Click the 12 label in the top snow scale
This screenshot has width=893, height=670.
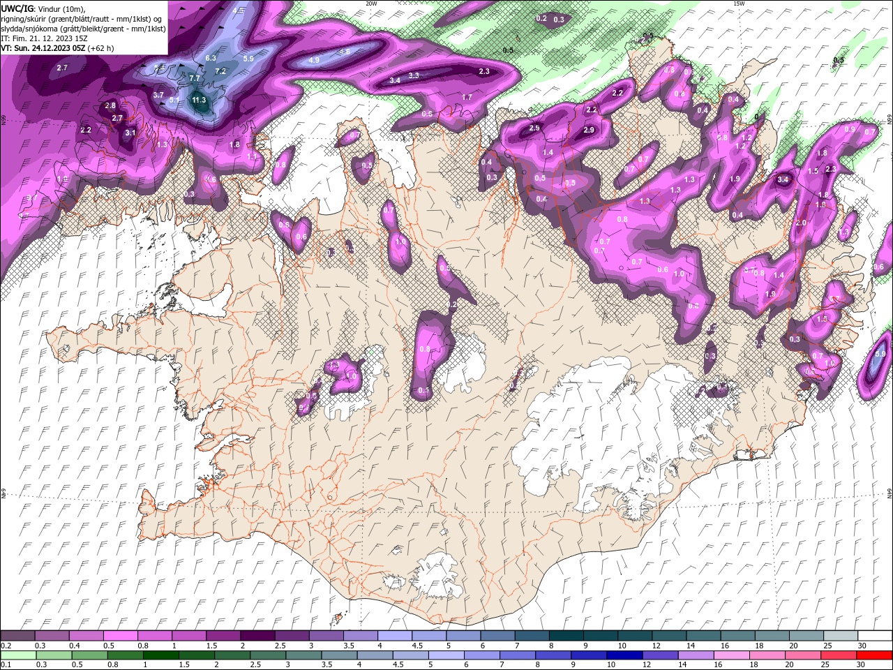pyautogui.click(x=656, y=646)
